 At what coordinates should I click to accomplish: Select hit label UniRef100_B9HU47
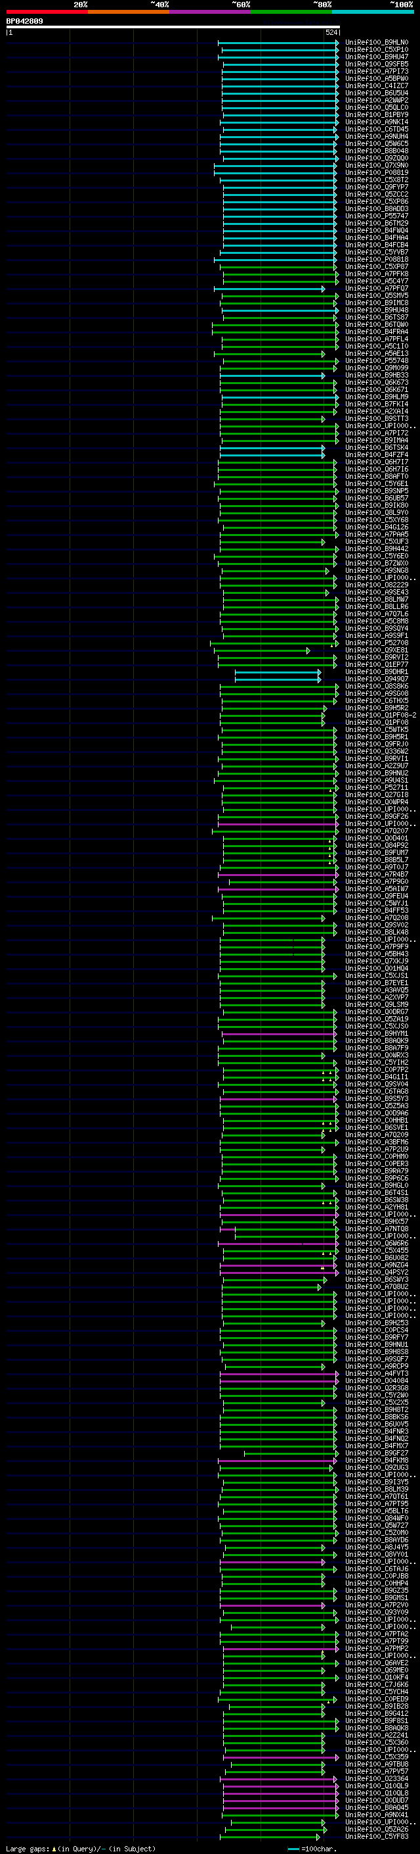(377, 57)
